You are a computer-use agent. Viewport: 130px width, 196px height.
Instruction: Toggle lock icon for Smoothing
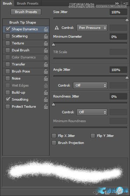click(46, 100)
